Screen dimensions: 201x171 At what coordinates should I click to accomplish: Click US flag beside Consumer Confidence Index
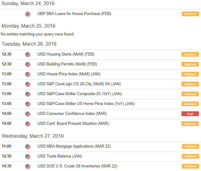click(x=28, y=114)
